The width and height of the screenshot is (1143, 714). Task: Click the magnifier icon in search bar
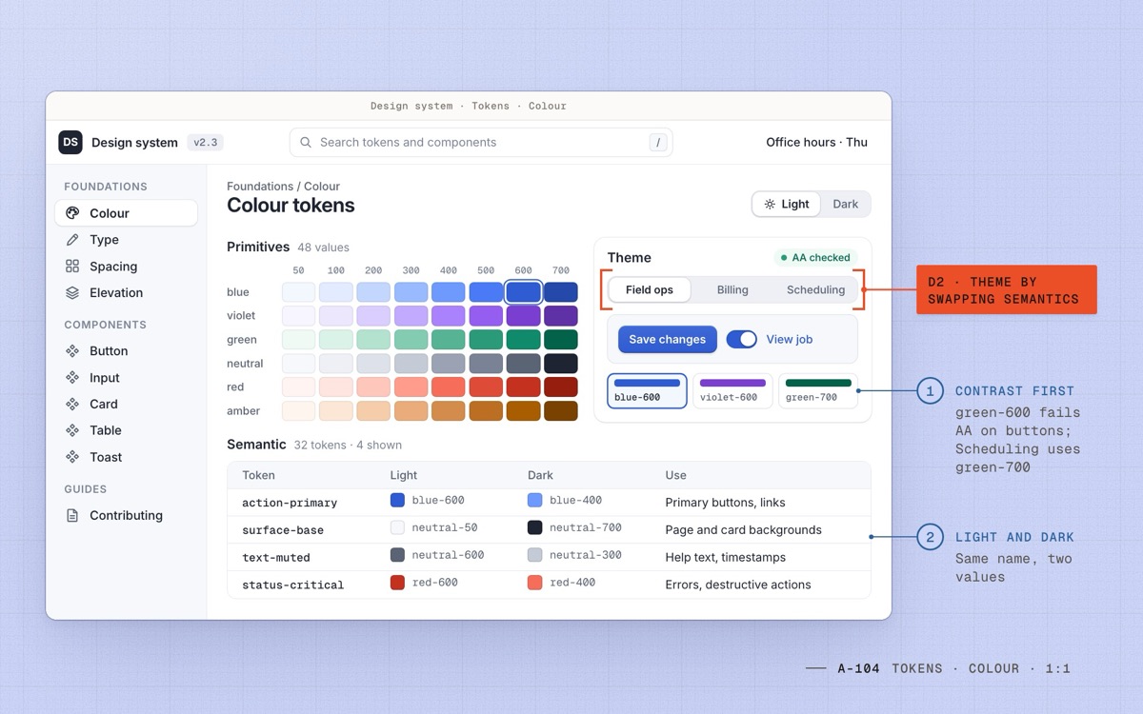(306, 143)
